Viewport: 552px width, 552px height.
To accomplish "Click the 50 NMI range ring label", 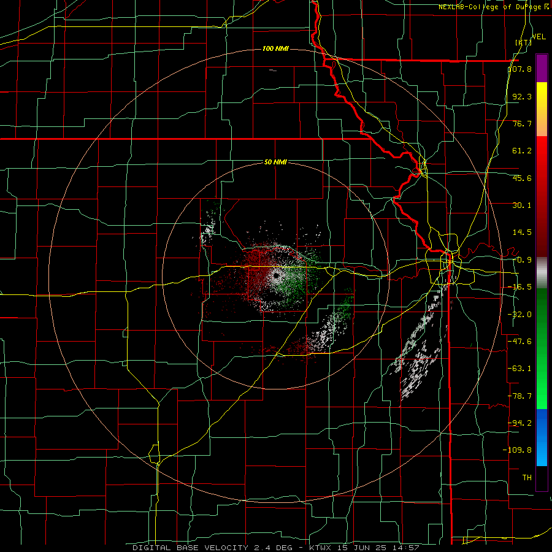I will point(275,163).
